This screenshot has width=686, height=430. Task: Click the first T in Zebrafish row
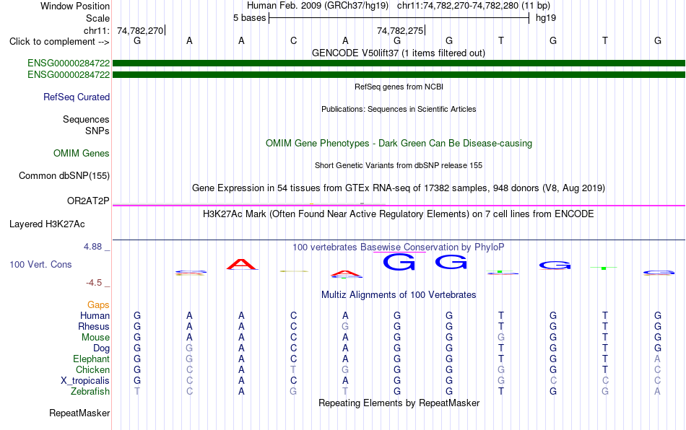[137, 391]
